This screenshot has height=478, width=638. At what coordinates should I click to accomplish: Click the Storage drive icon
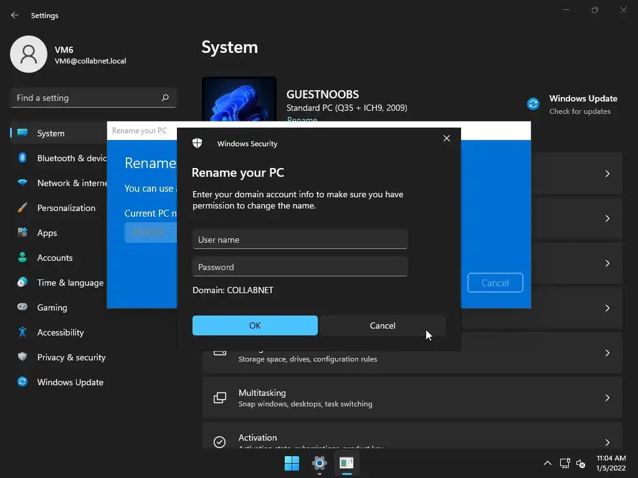(220, 352)
